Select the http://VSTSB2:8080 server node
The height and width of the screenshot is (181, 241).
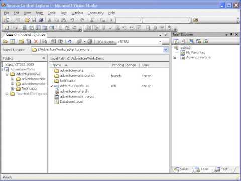point(19,64)
